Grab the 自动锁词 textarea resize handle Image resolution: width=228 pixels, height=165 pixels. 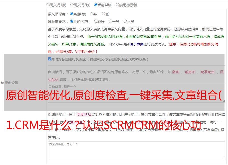point(224,101)
